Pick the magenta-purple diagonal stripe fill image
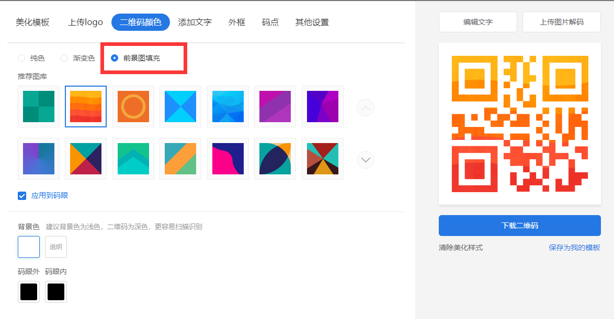The height and width of the screenshot is (319, 614). pos(275,107)
